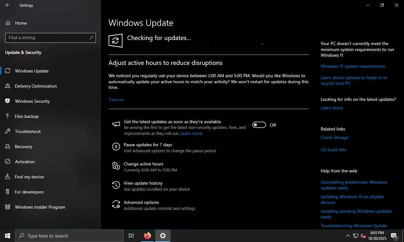The height and width of the screenshot is (242, 404).
Task: Open 'Uninstalling problematic Windows updates easily' link
Action: tap(354, 185)
